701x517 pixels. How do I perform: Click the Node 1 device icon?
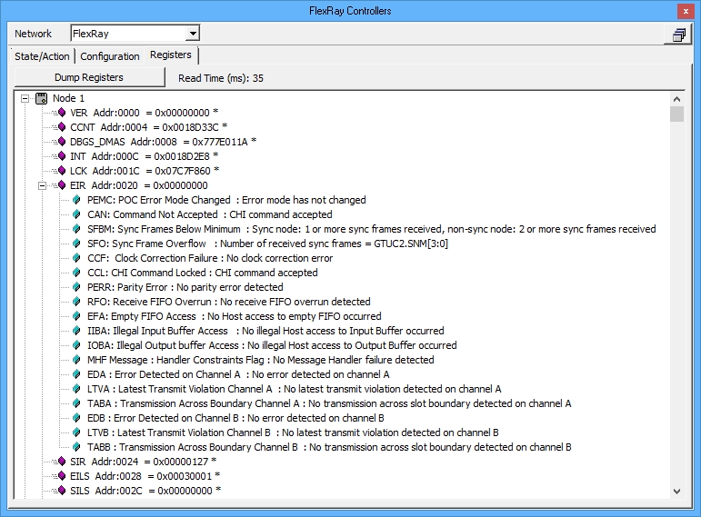coord(42,98)
